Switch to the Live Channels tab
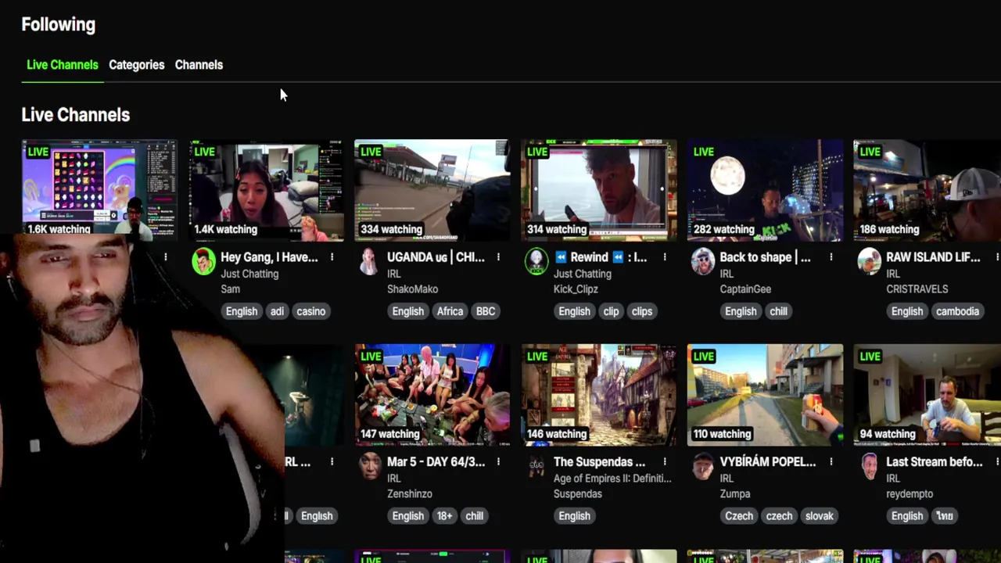The width and height of the screenshot is (1001, 563). 63,65
